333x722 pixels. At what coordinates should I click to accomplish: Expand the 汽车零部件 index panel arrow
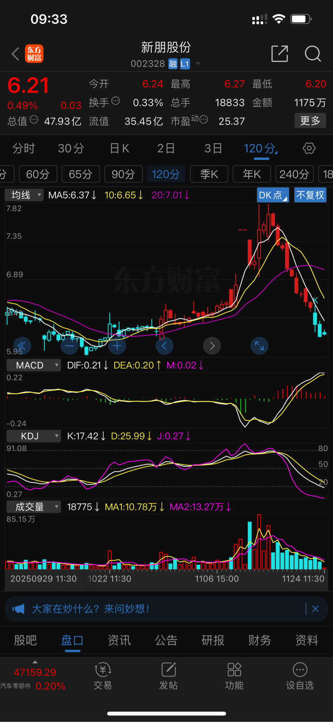point(35,662)
